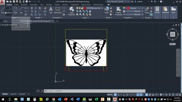Image resolution: width=182 pixels, height=102 pixels.
Task: Open the Insert ribbon tab
Action: pos(16,5)
